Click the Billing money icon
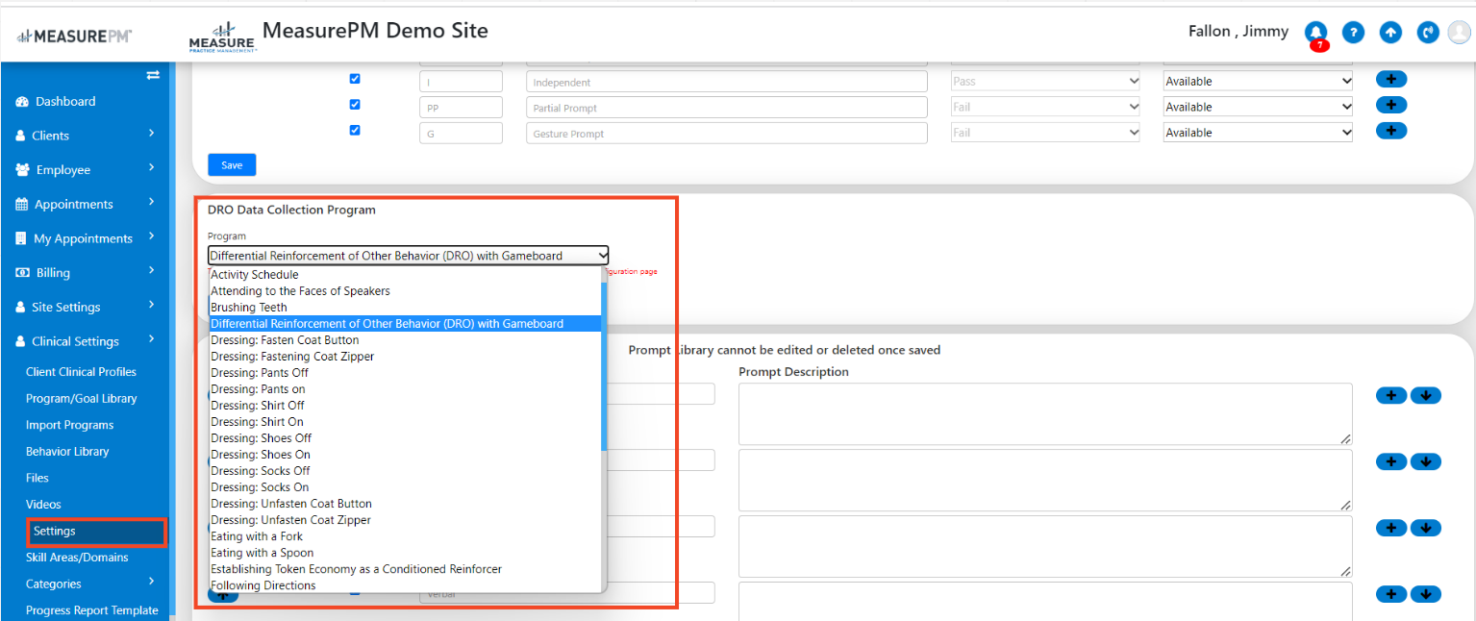This screenshot has width=1476, height=621. click(22, 273)
